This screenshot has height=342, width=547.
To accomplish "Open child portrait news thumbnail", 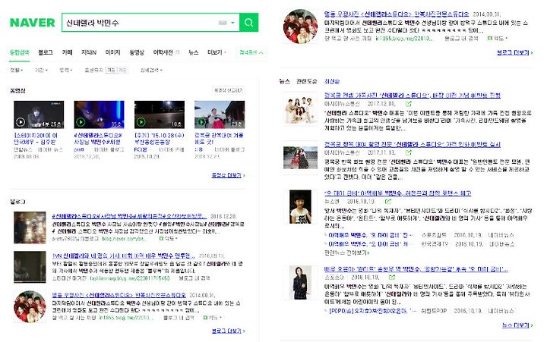I will 300,207.
